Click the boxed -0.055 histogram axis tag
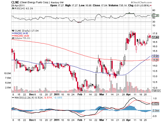161x122 pixels. click(x=155, y=111)
